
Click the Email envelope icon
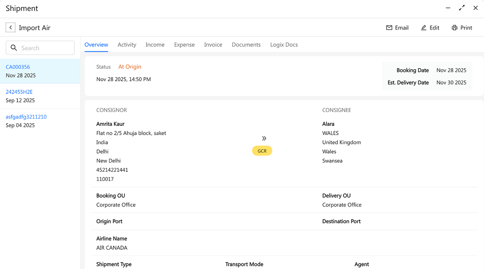[x=389, y=28]
